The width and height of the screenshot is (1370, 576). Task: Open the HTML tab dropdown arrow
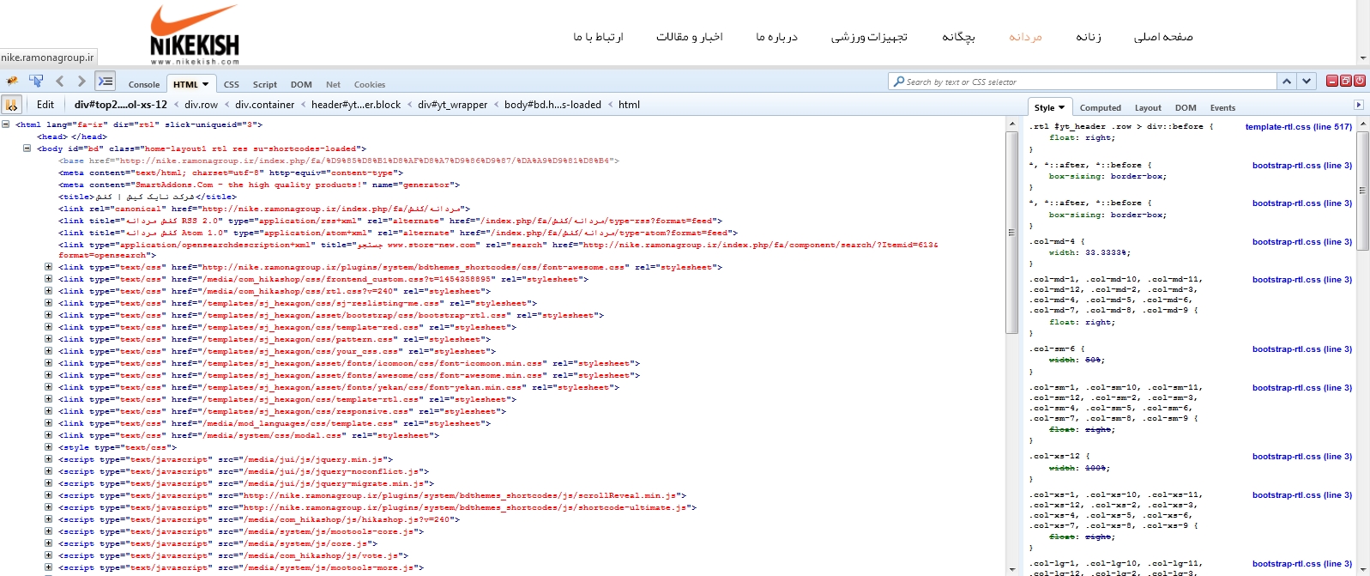click(x=206, y=84)
